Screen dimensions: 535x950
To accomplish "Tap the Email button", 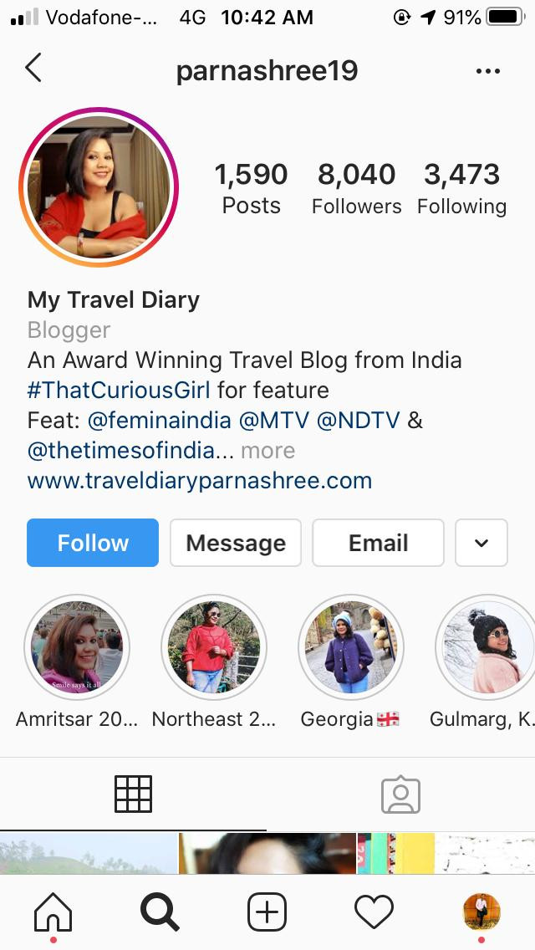I will coord(378,543).
